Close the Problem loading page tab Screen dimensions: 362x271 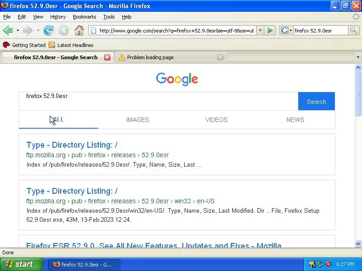[220, 57]
